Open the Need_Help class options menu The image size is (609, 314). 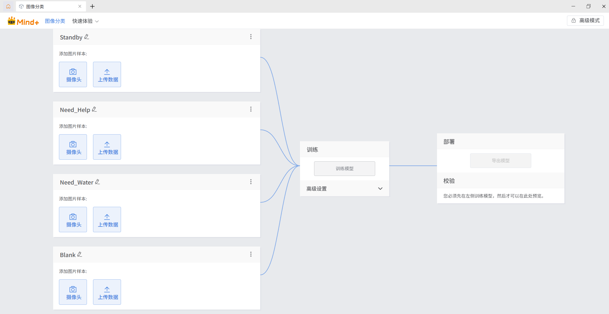click(251, 109)
